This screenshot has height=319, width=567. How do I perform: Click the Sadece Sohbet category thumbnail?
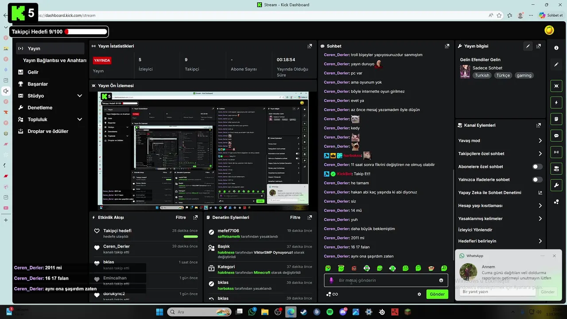click(465, 71)
